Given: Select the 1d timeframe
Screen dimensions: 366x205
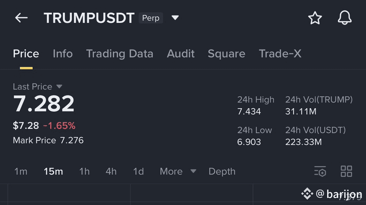Looking at the screenshot, I should coord(139,171).
